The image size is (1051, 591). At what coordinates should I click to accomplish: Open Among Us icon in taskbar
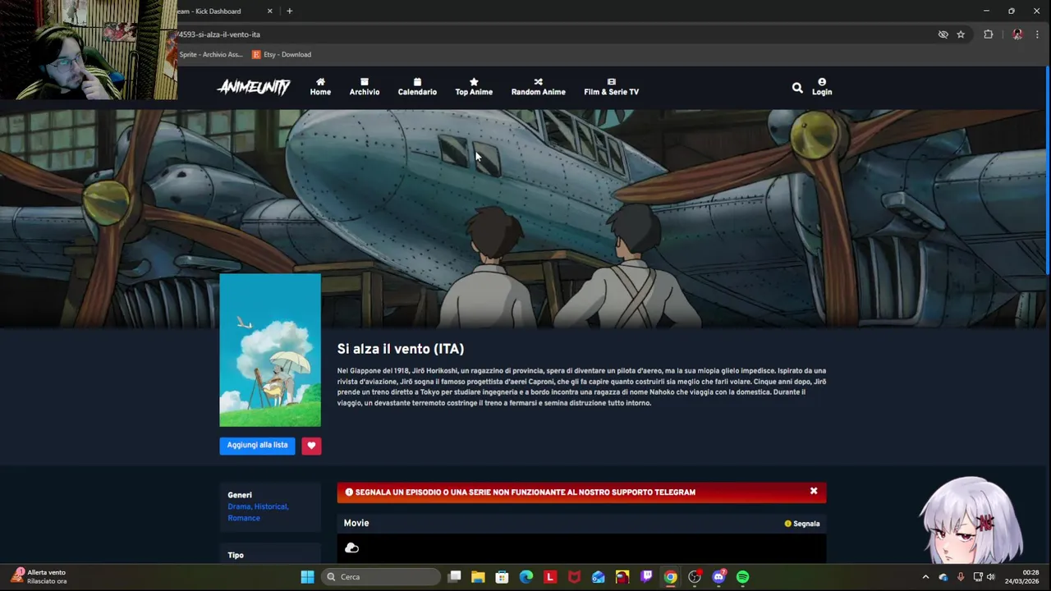pos(622,577)
